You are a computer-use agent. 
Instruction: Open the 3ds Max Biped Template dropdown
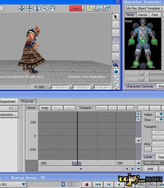pyautogui.click(x=144, y=8)
